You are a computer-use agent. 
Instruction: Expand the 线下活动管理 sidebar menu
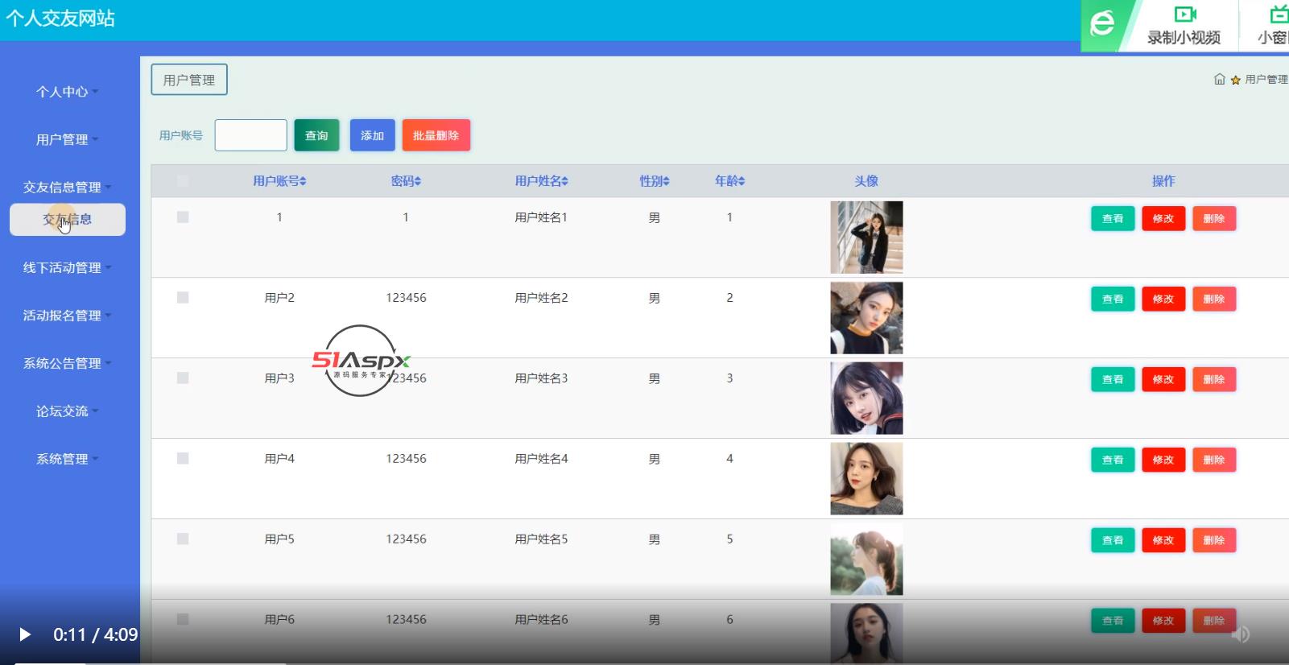tap(68, 267)
